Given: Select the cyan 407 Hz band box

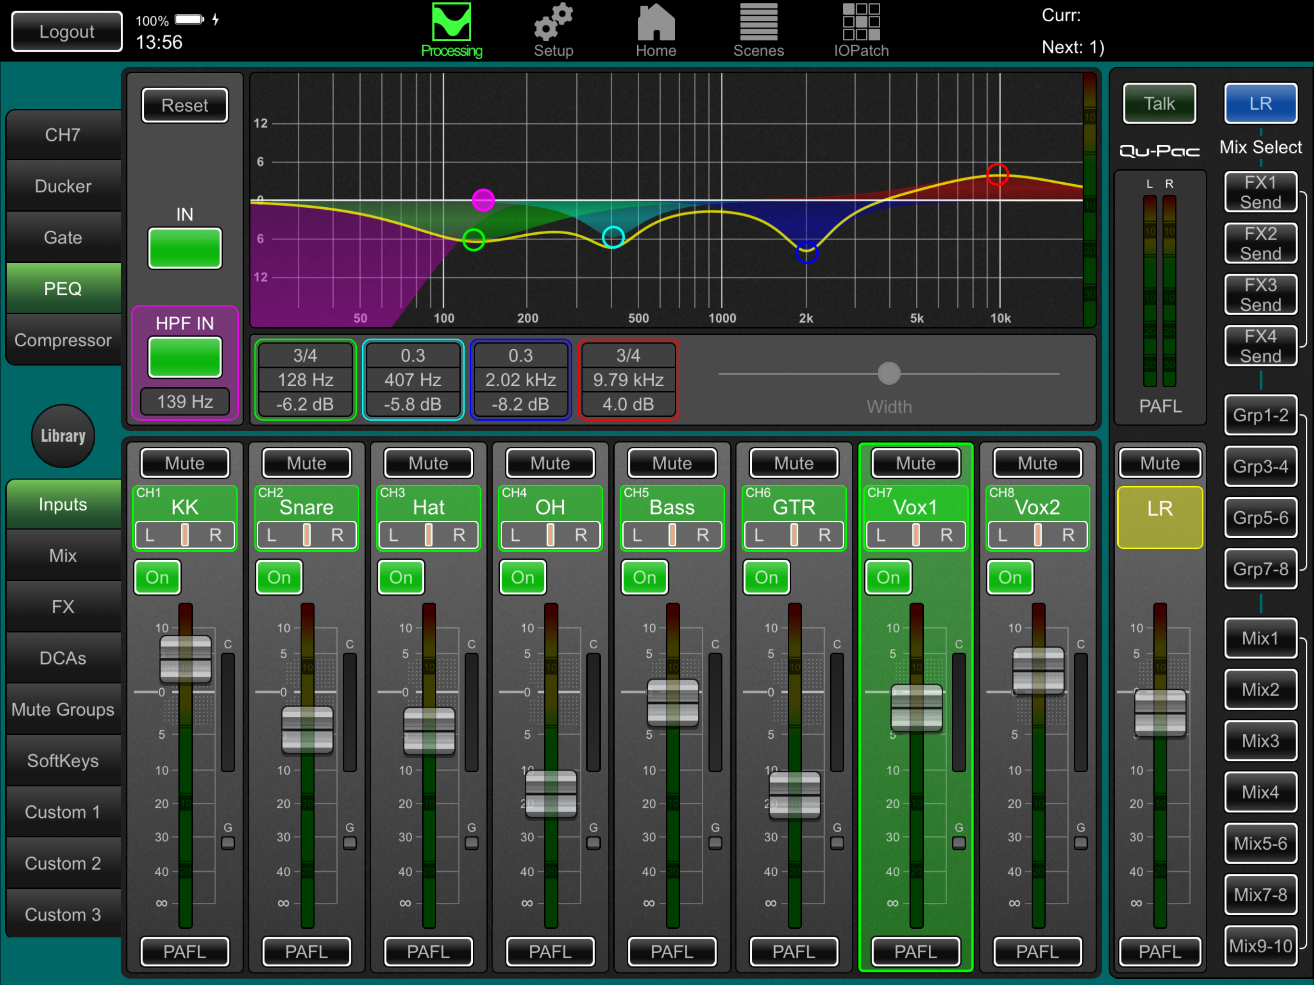Looking at the screenshot, I should 413,379.
